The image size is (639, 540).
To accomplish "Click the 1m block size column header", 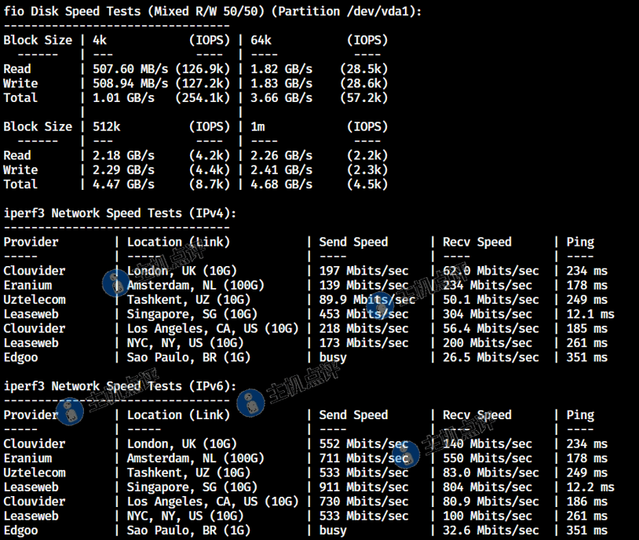I will [x=257, y=126].
